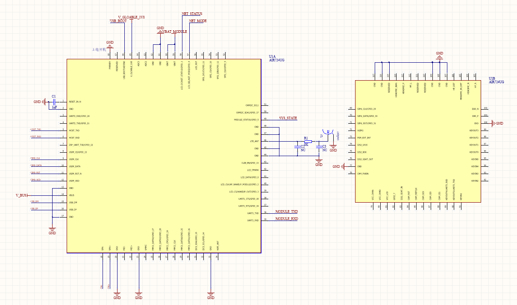
Task: Select the MODULE_TXD net label
Action: tap(286, 212)
